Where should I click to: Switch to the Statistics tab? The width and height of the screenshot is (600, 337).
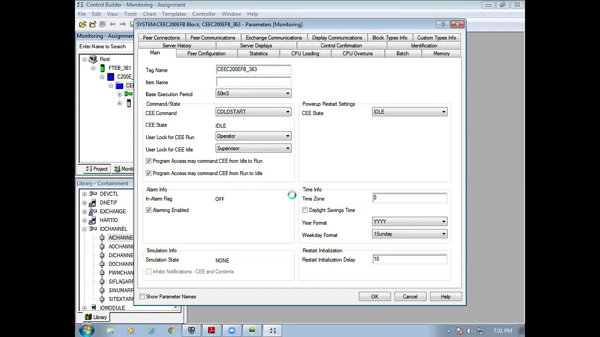[x=258, y=53]
